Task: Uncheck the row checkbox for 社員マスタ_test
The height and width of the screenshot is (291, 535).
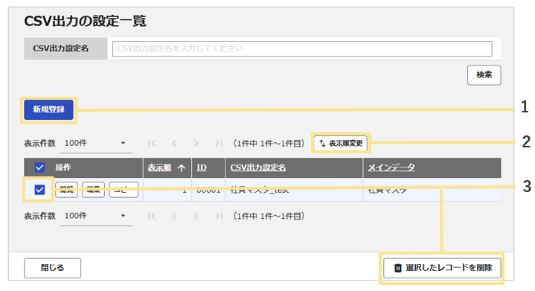Action: [39, 190]
